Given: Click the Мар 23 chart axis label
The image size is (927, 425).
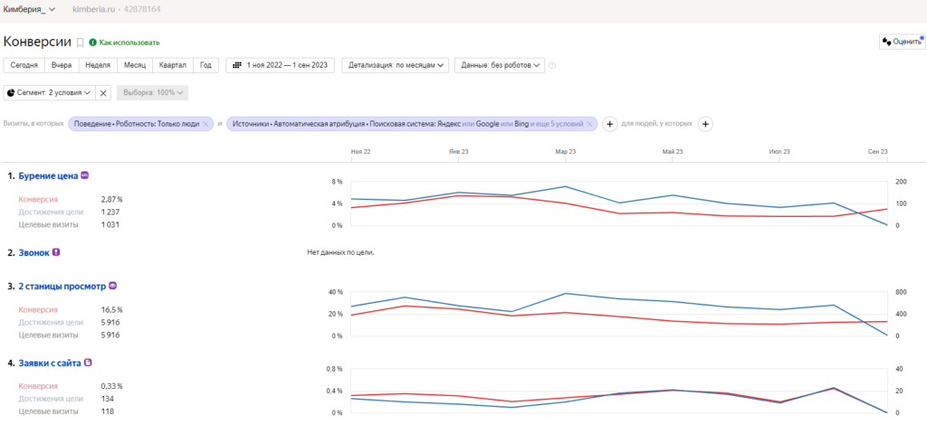Looking at the screenshot, I should click(x=565, y=152).
